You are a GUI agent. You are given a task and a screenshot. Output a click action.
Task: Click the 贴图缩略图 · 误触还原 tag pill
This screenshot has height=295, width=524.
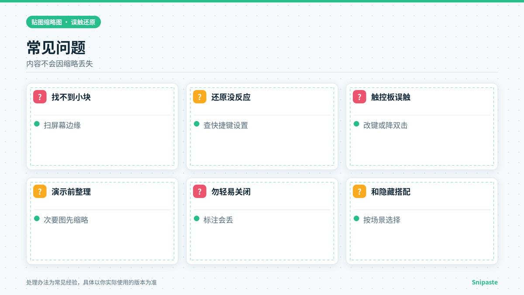(x=63, y=22)
